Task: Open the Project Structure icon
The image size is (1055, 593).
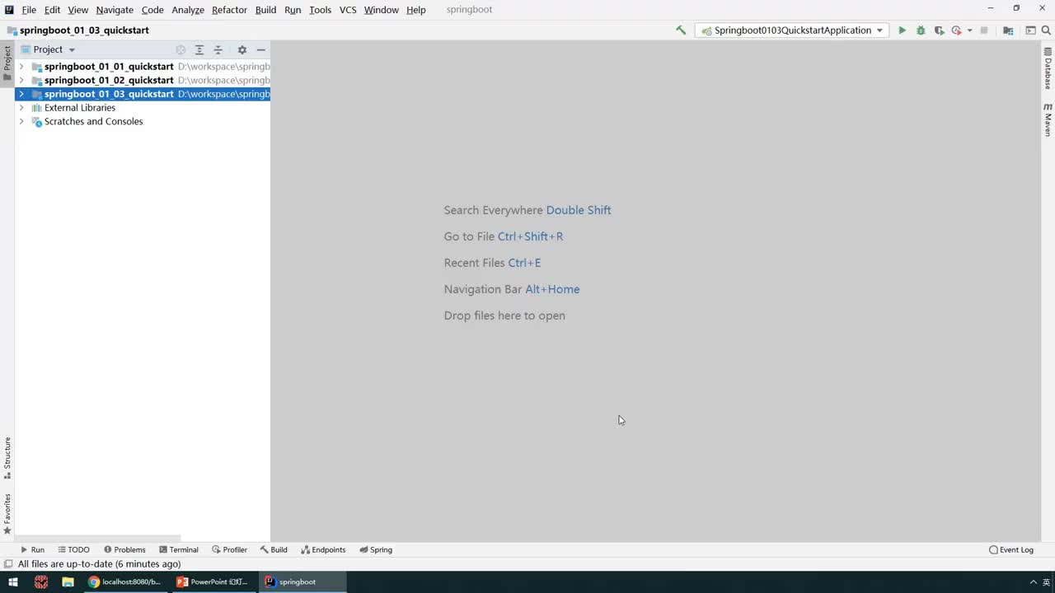Action: (x=1008, y=30)
